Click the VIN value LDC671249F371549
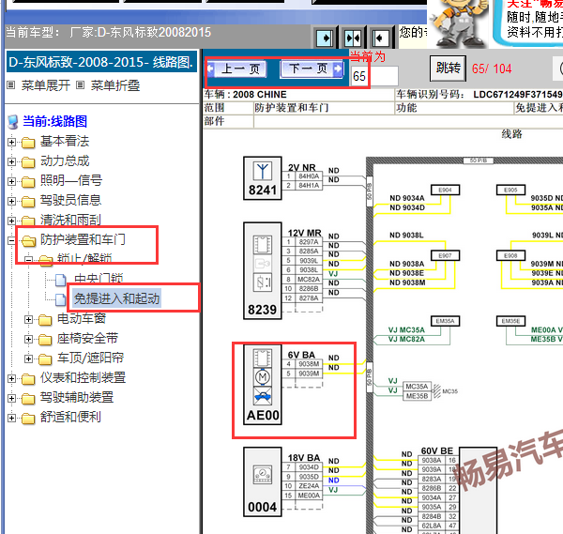 coord(518,95)
